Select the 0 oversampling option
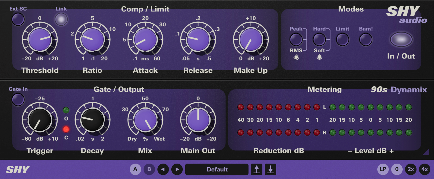Image resolution: width=434 pixels, height=179 pixels. pyautogui.click(x=397, y=169)
